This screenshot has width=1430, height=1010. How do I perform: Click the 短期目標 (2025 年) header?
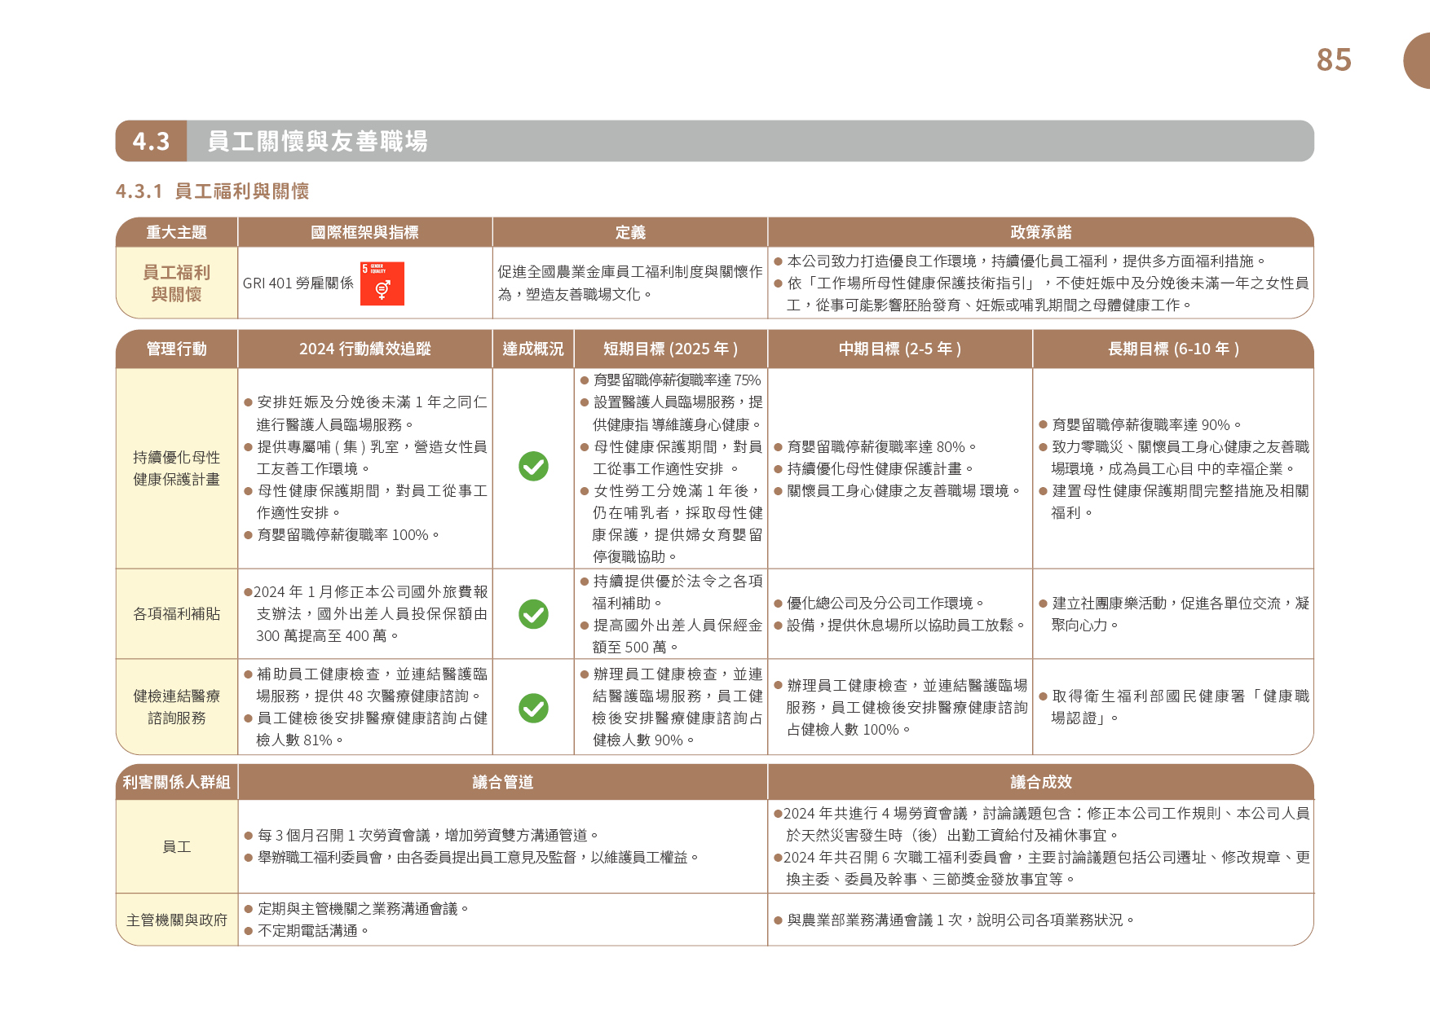(670, 349)
